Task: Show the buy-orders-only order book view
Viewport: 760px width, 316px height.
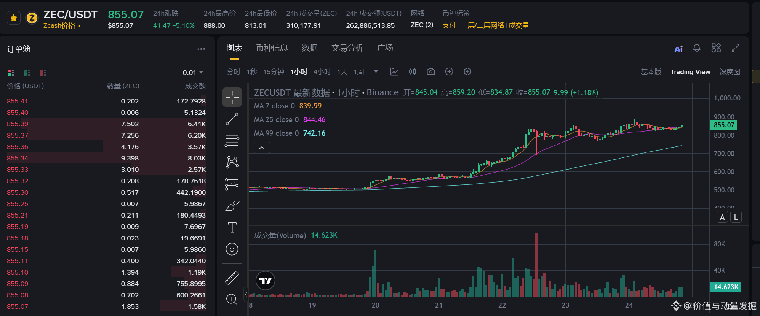Action: pyautogui.click(x=27, y=72)
